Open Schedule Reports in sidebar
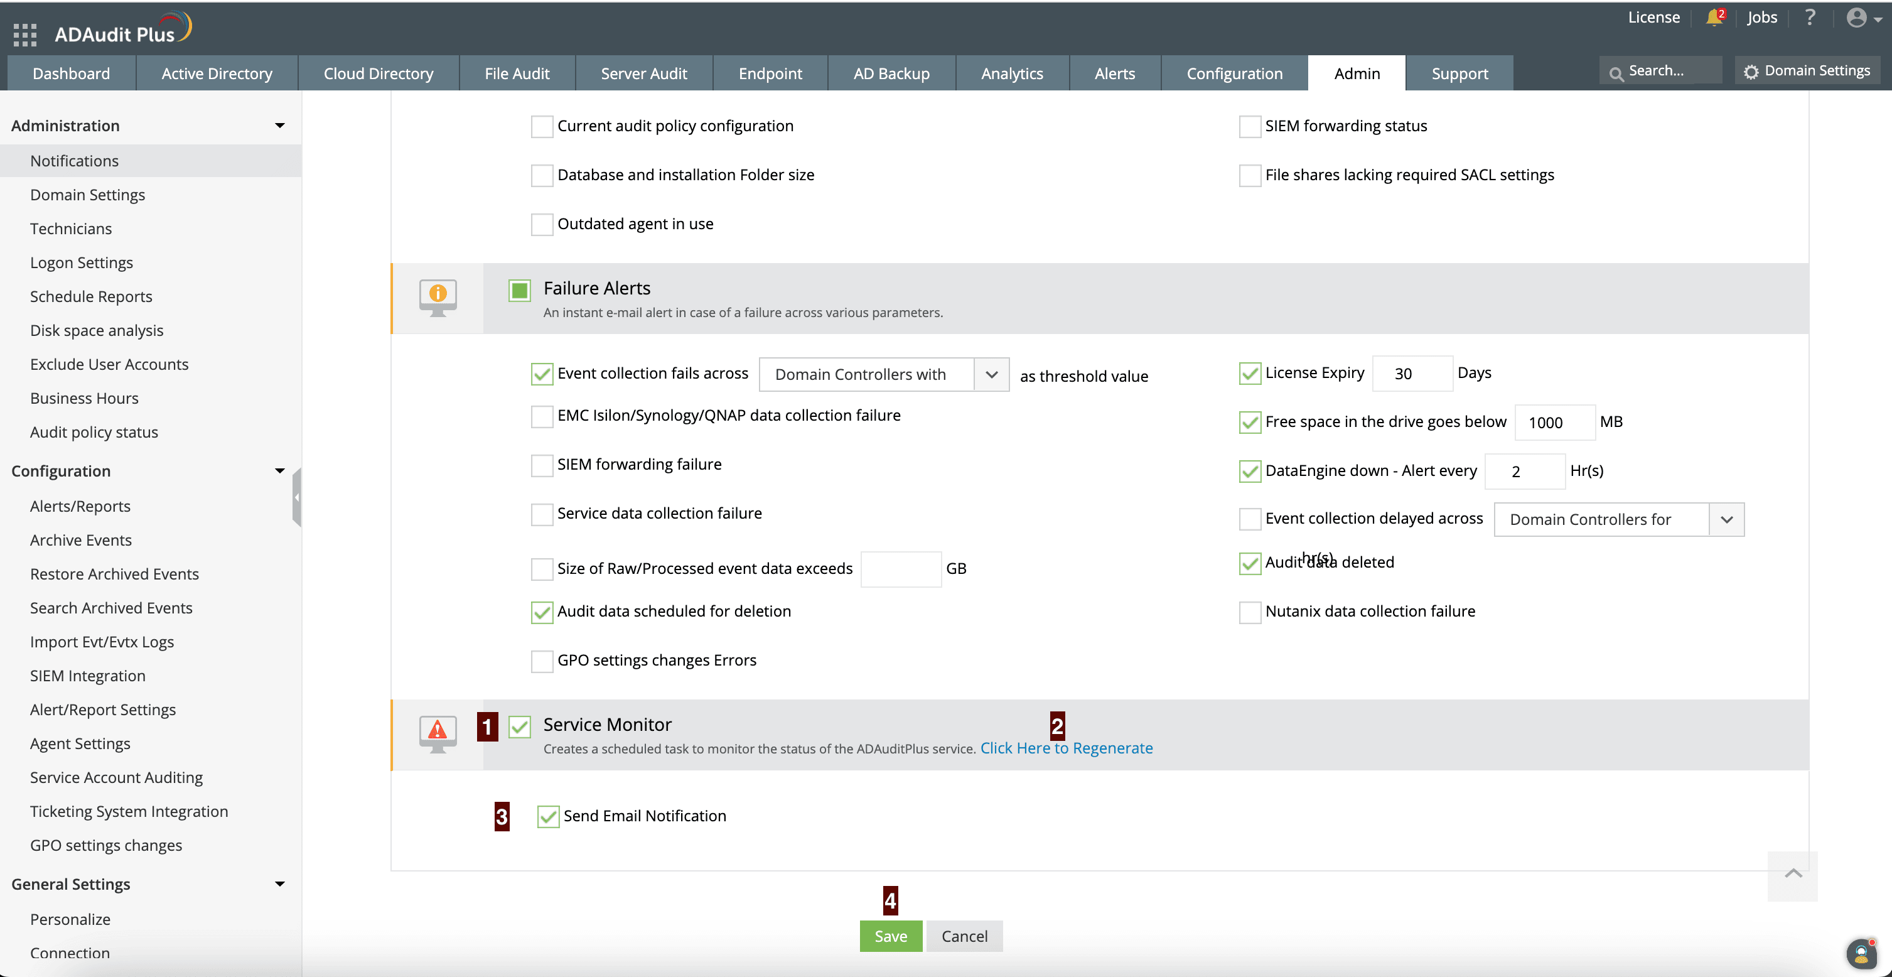Viewport: 1892px width, 977px height. click(91, 296)
